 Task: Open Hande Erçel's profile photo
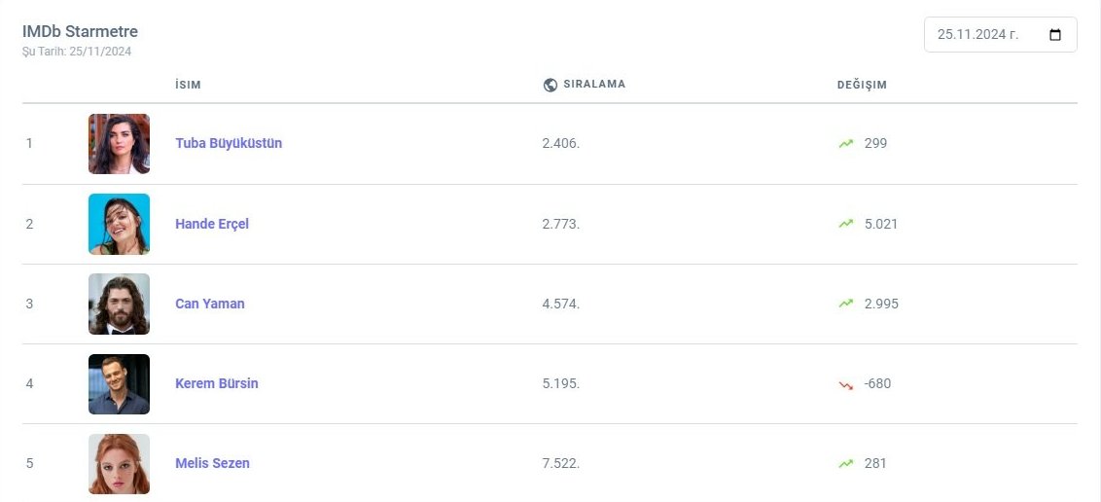click(x=119, y=224)
